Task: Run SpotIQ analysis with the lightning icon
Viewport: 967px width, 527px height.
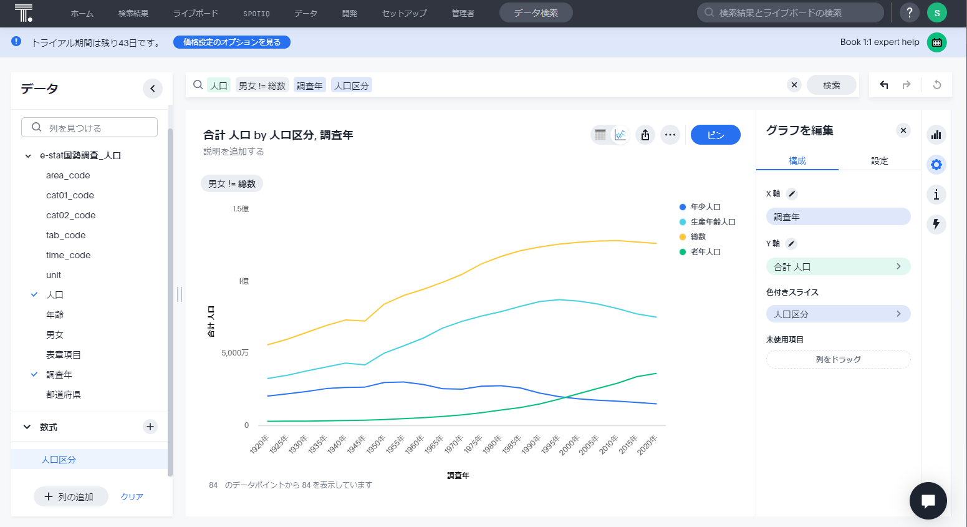Action: [x=936, y=225]
